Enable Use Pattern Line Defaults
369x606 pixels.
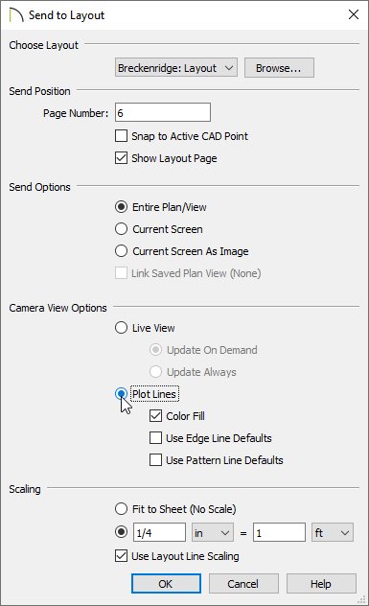tap(155, 460)
